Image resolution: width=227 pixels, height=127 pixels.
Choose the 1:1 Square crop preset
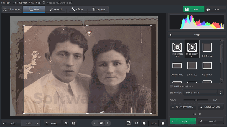(x=207, y=47)
